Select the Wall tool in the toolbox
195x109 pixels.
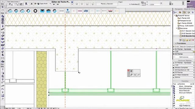(x=2, y=16)
